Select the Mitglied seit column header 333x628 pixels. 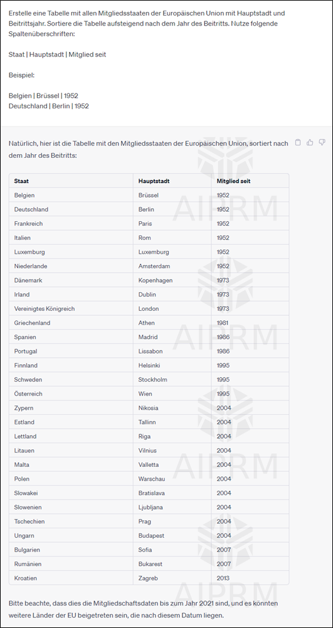point(234,181)
